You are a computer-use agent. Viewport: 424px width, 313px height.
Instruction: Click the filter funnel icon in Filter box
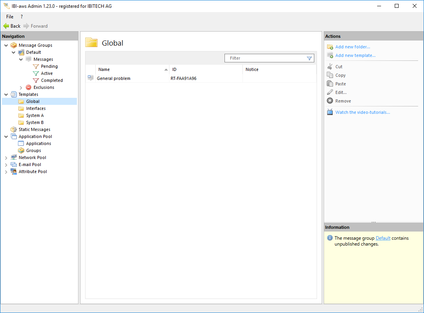pos(309,58)
